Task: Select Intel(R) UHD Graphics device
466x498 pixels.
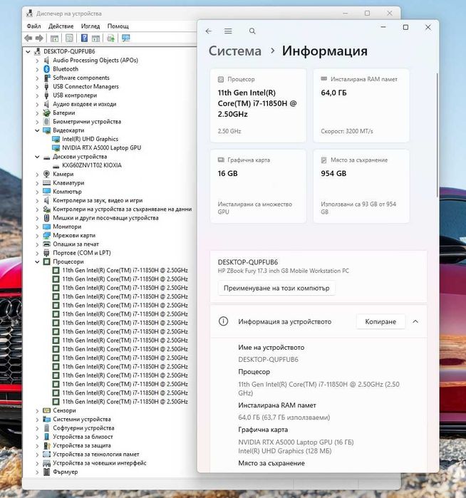Action: point(90,139)
